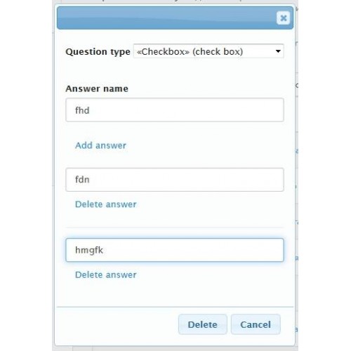
Task: Click Delete answer below the hmgfk field
Action: tap(105, 274)
